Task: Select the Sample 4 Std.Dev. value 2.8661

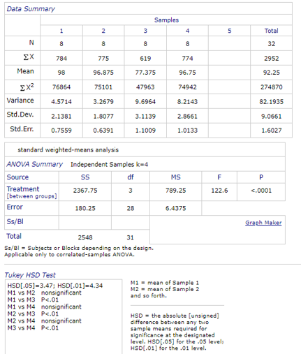Action: click(x=187, y=116)
